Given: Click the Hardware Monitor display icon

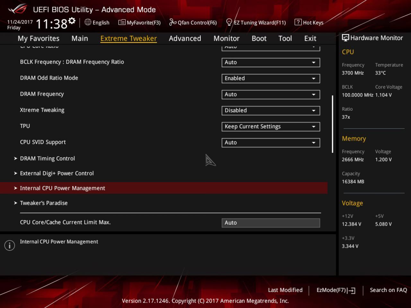Looking at the screenshot, I should point(345,38).
